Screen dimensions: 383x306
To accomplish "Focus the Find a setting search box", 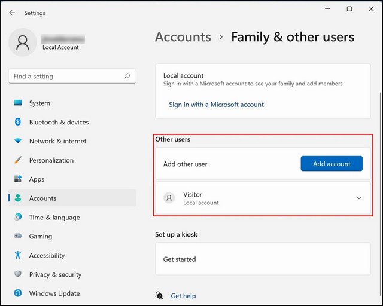I will click(72, 76).
